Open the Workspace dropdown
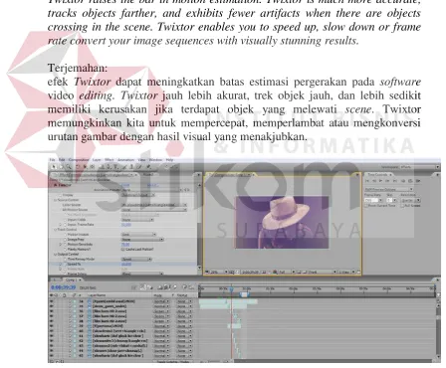The width and height of the screenshot is (446, 368). [x=419, y=167]
